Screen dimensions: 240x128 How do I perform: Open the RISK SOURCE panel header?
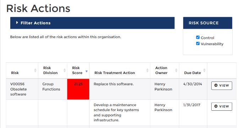point(208,23)
